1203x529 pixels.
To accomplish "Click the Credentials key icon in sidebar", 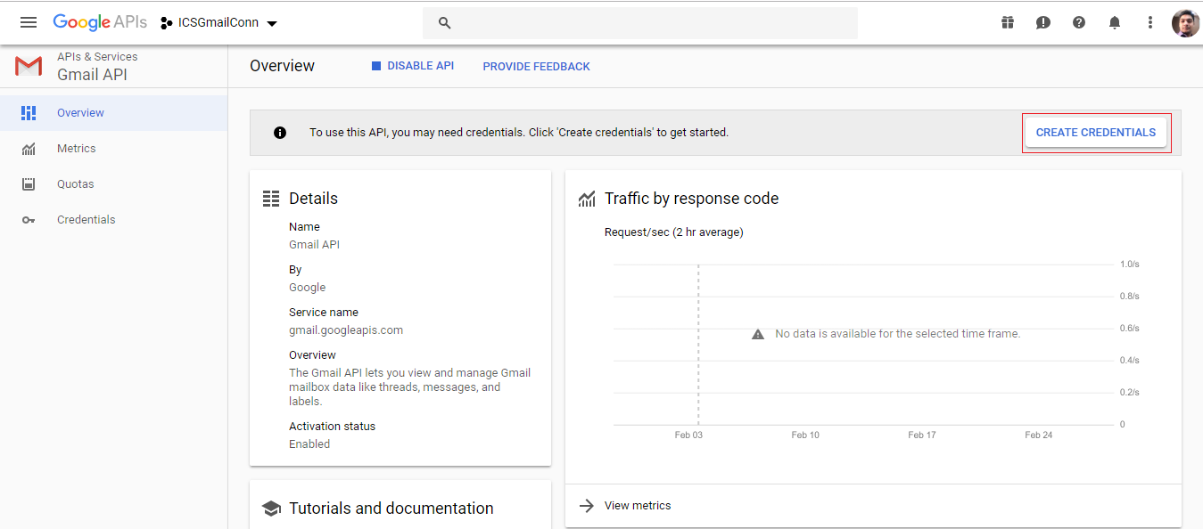I will pyautogui.click(x=29, y=220).
